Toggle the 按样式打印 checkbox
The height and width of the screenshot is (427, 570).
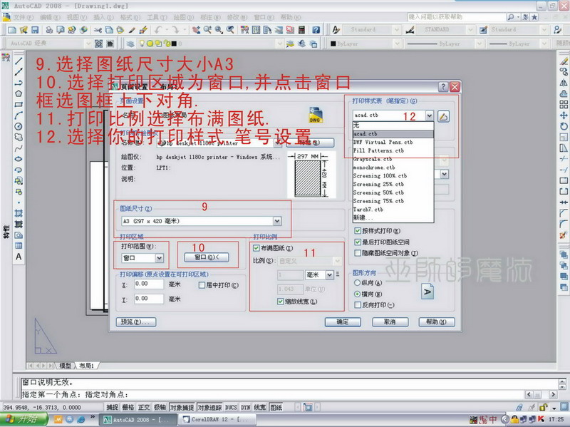coord(358,231)
